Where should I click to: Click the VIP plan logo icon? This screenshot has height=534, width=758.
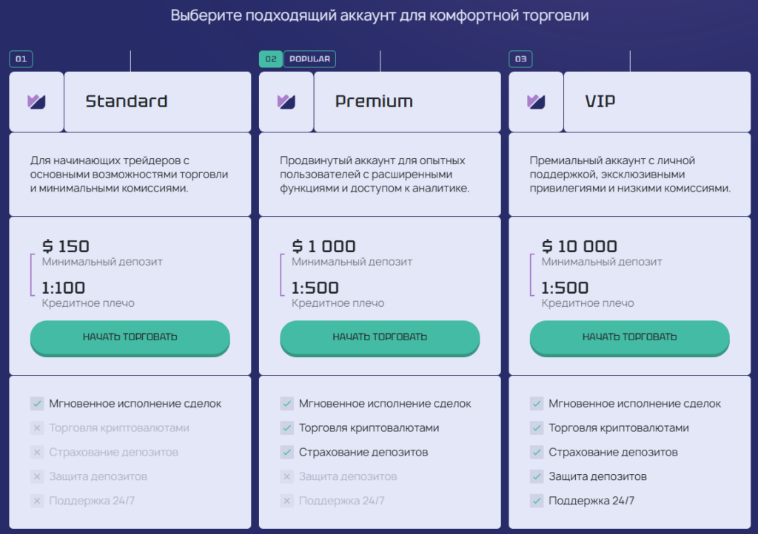(x=536, y=102)
